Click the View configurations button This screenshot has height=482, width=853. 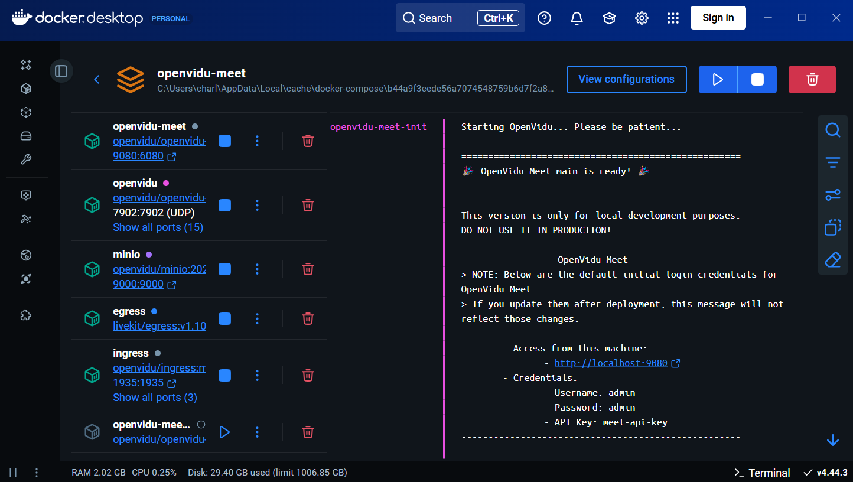[626, 79]
